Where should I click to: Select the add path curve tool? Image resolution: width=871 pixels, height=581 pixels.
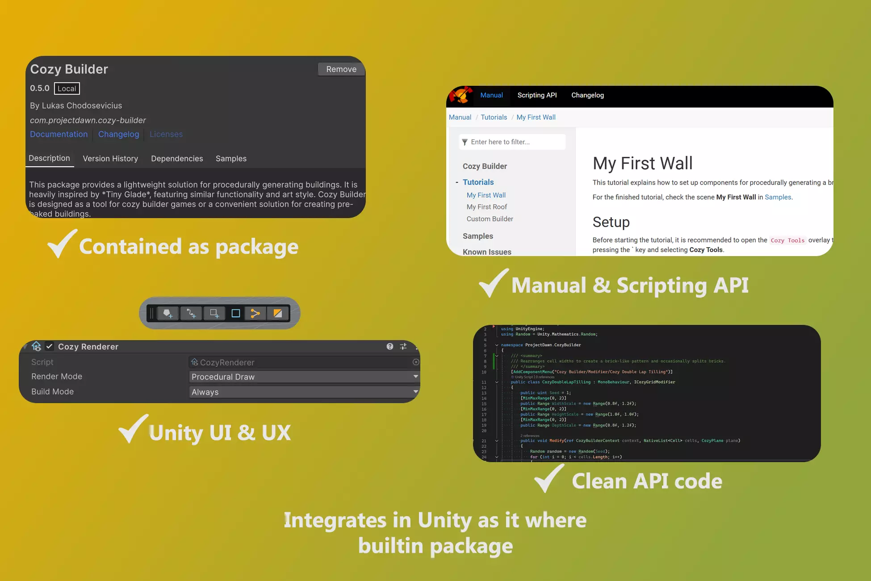point(191,313)
